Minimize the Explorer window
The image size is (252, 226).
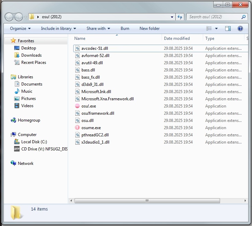point(218,5)
